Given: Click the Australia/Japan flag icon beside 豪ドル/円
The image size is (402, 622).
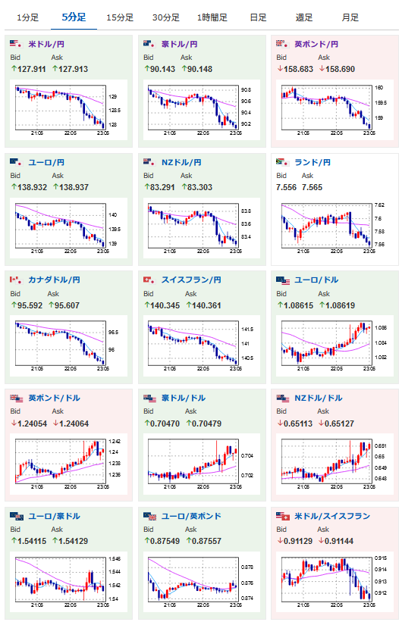Looking at the screenshot, I should 149,44.
